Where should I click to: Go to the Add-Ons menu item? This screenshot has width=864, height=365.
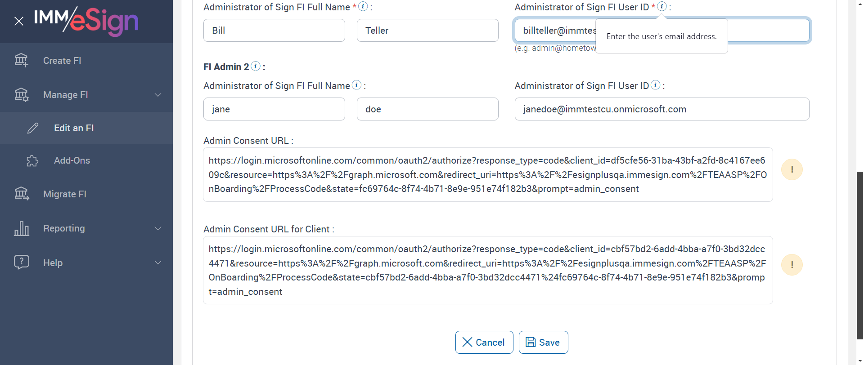72,160
